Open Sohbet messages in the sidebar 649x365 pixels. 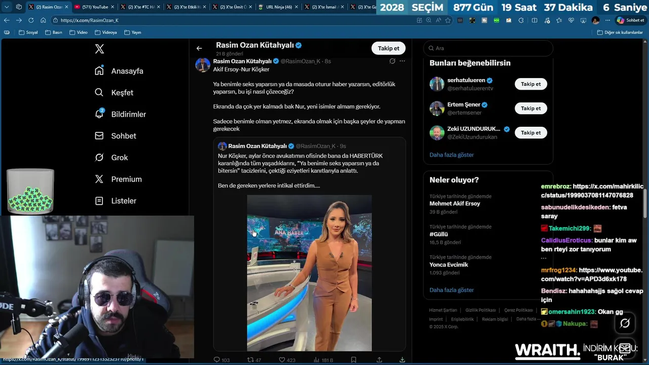click(116, 136)
